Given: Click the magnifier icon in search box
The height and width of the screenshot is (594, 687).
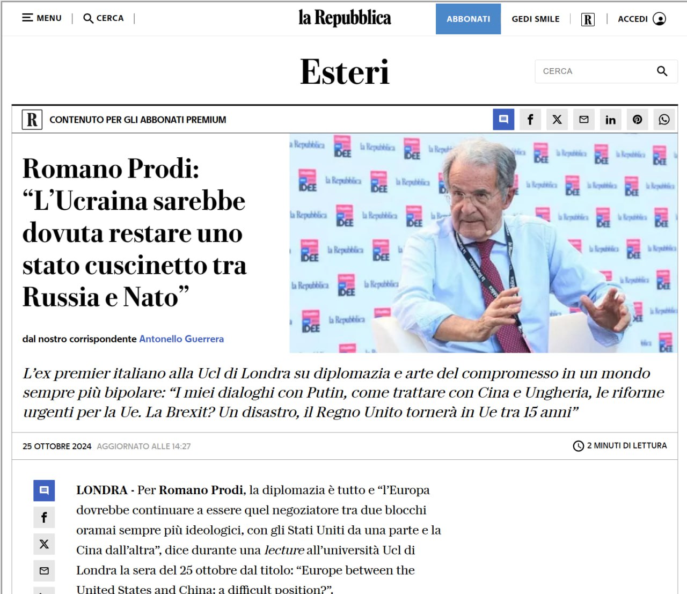Looking at the screenshot, I should click(662, 71).
